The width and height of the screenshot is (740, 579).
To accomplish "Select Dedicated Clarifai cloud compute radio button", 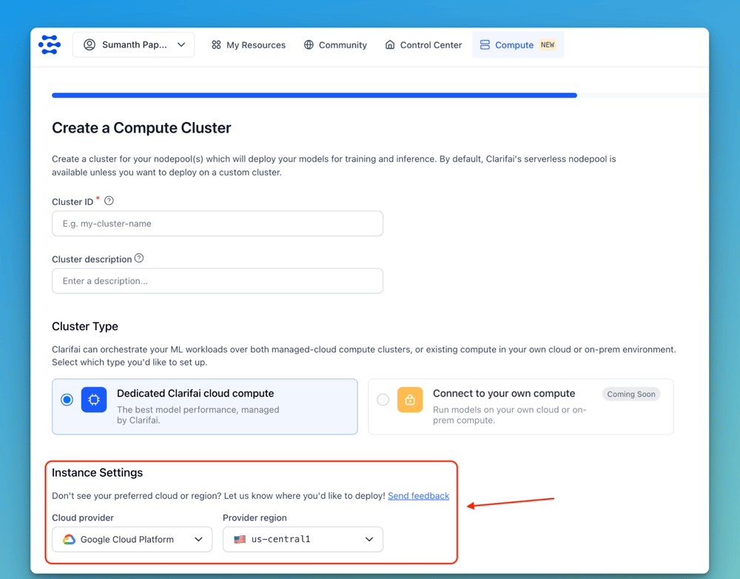I will 67,400.
